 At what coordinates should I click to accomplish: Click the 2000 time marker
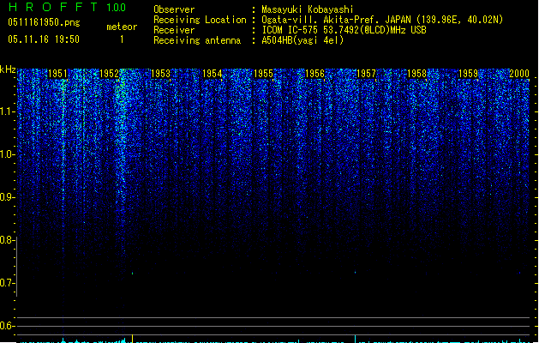[x=519, y=74]
